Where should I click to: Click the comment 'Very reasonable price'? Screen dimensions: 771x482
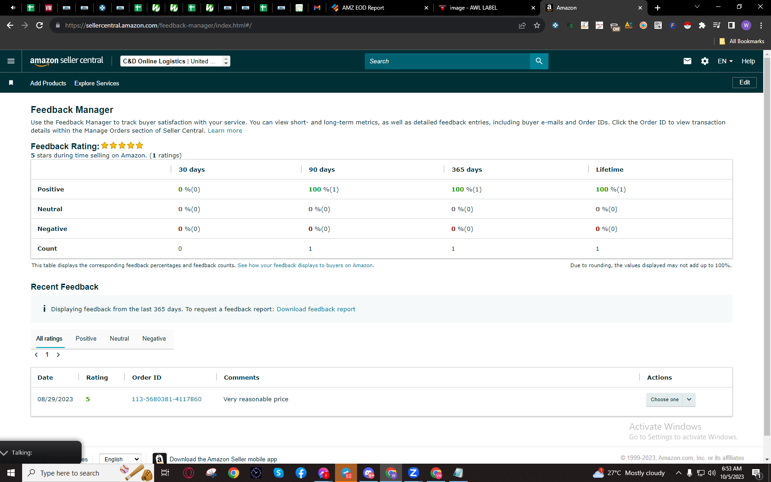coord(256,399)
